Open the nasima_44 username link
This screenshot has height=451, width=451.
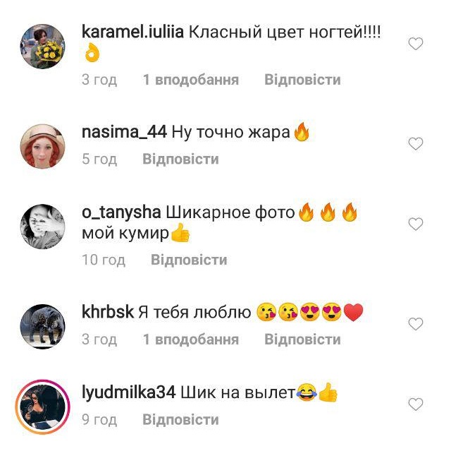(x=124, y=133)
